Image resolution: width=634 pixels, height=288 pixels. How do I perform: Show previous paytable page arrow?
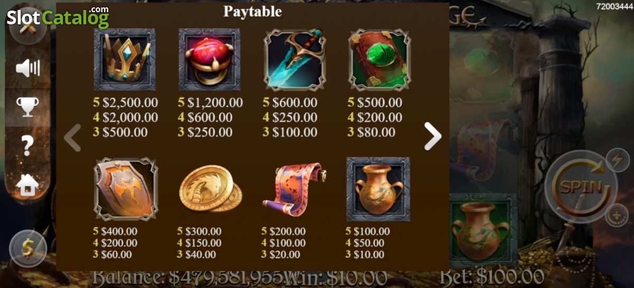pos(72,137)
